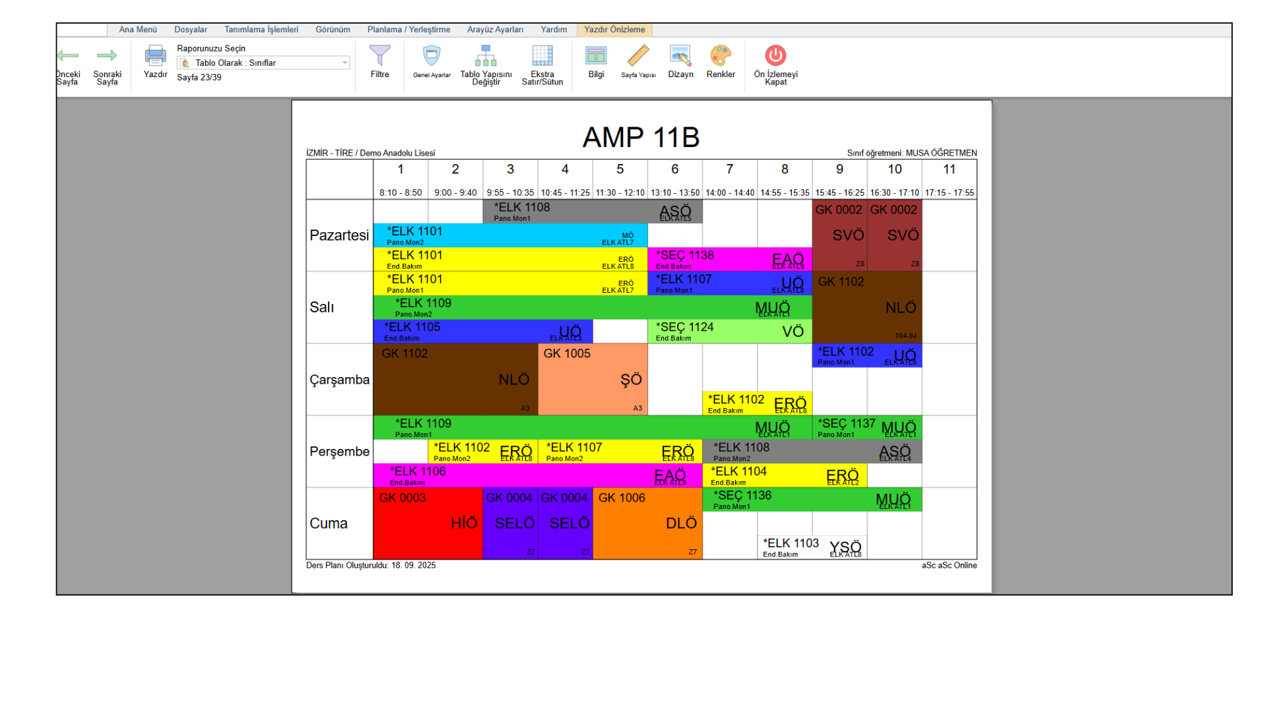Open the Dizayn tool
Viewport: 1267px width, 712px height.
680,57
